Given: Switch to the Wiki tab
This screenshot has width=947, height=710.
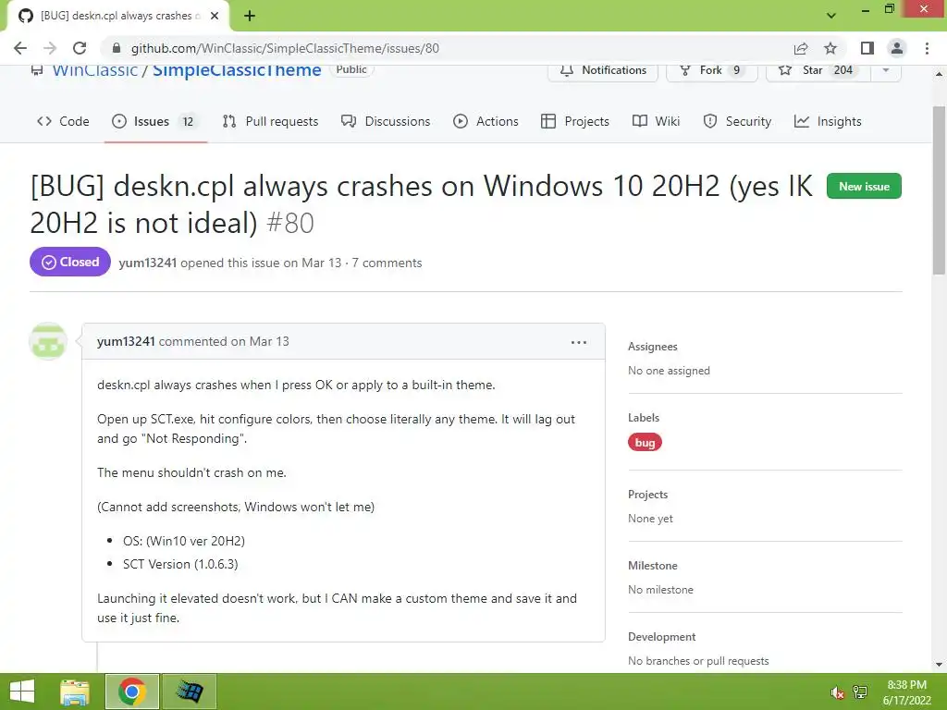Looking at the screenshot, I should click(x=656, y=121).
